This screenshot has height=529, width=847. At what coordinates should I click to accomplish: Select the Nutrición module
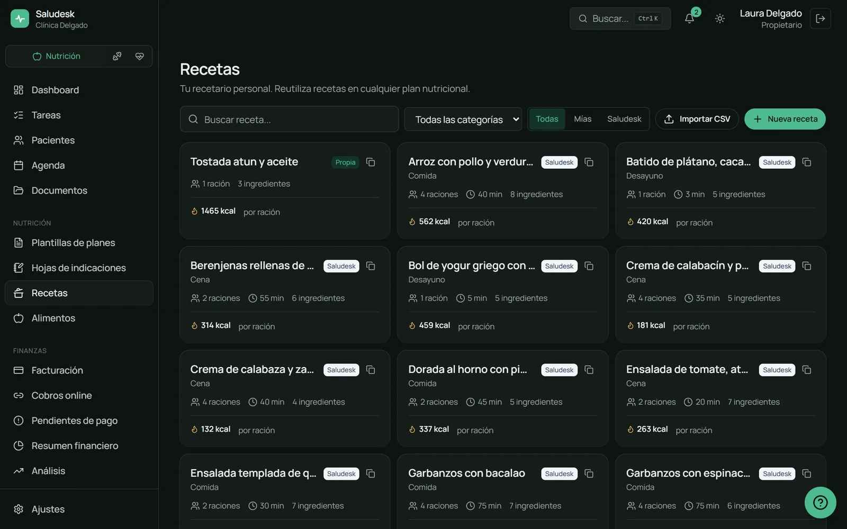pyautogui.click(x=57, y=56)
